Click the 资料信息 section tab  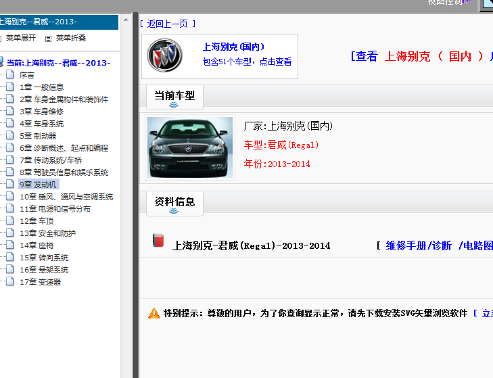point(174,203)
